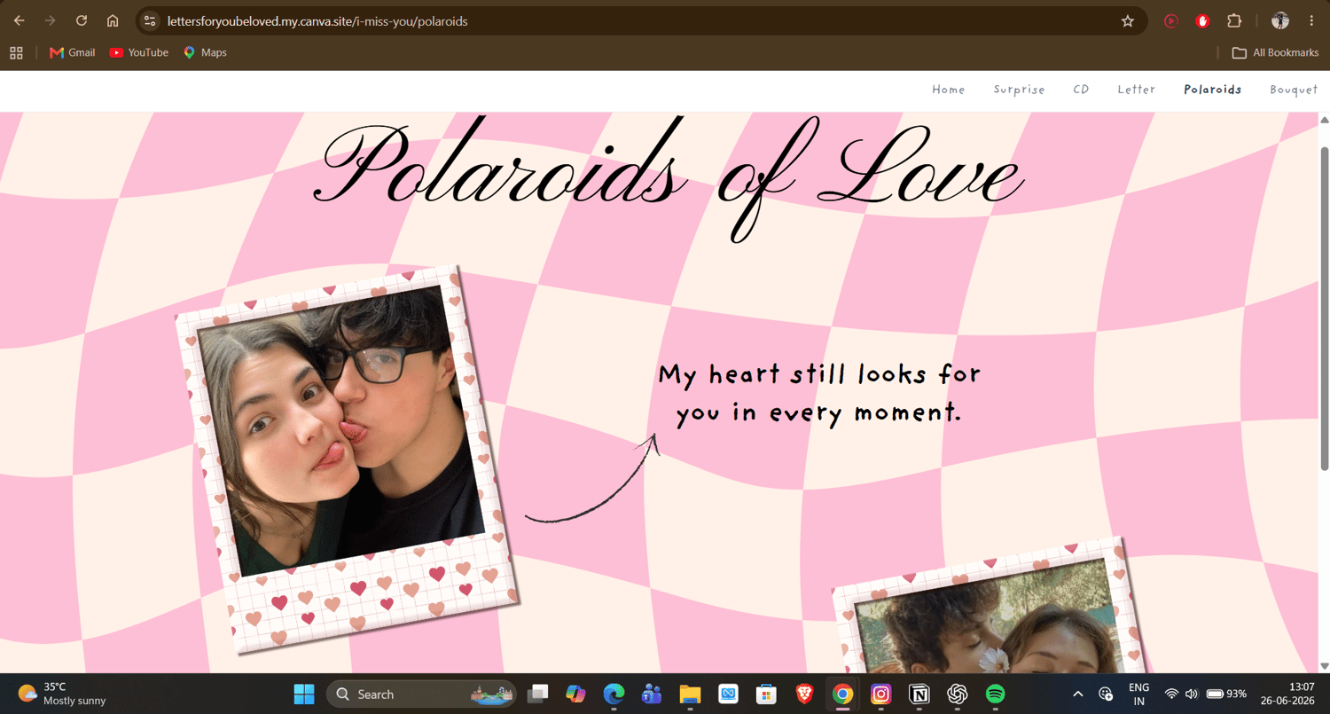Go back to the previous page

[x=19, y=20]
